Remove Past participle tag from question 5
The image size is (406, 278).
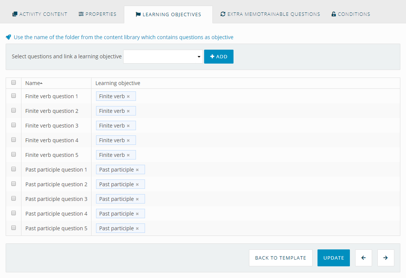click(137, 229)
